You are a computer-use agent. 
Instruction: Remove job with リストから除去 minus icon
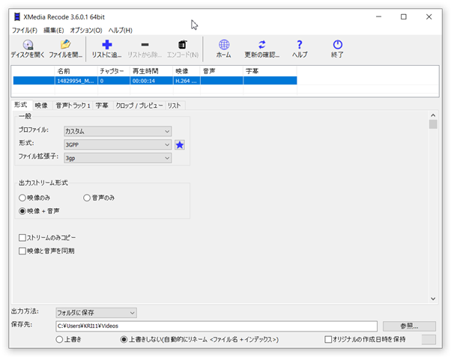pos(145,49)
